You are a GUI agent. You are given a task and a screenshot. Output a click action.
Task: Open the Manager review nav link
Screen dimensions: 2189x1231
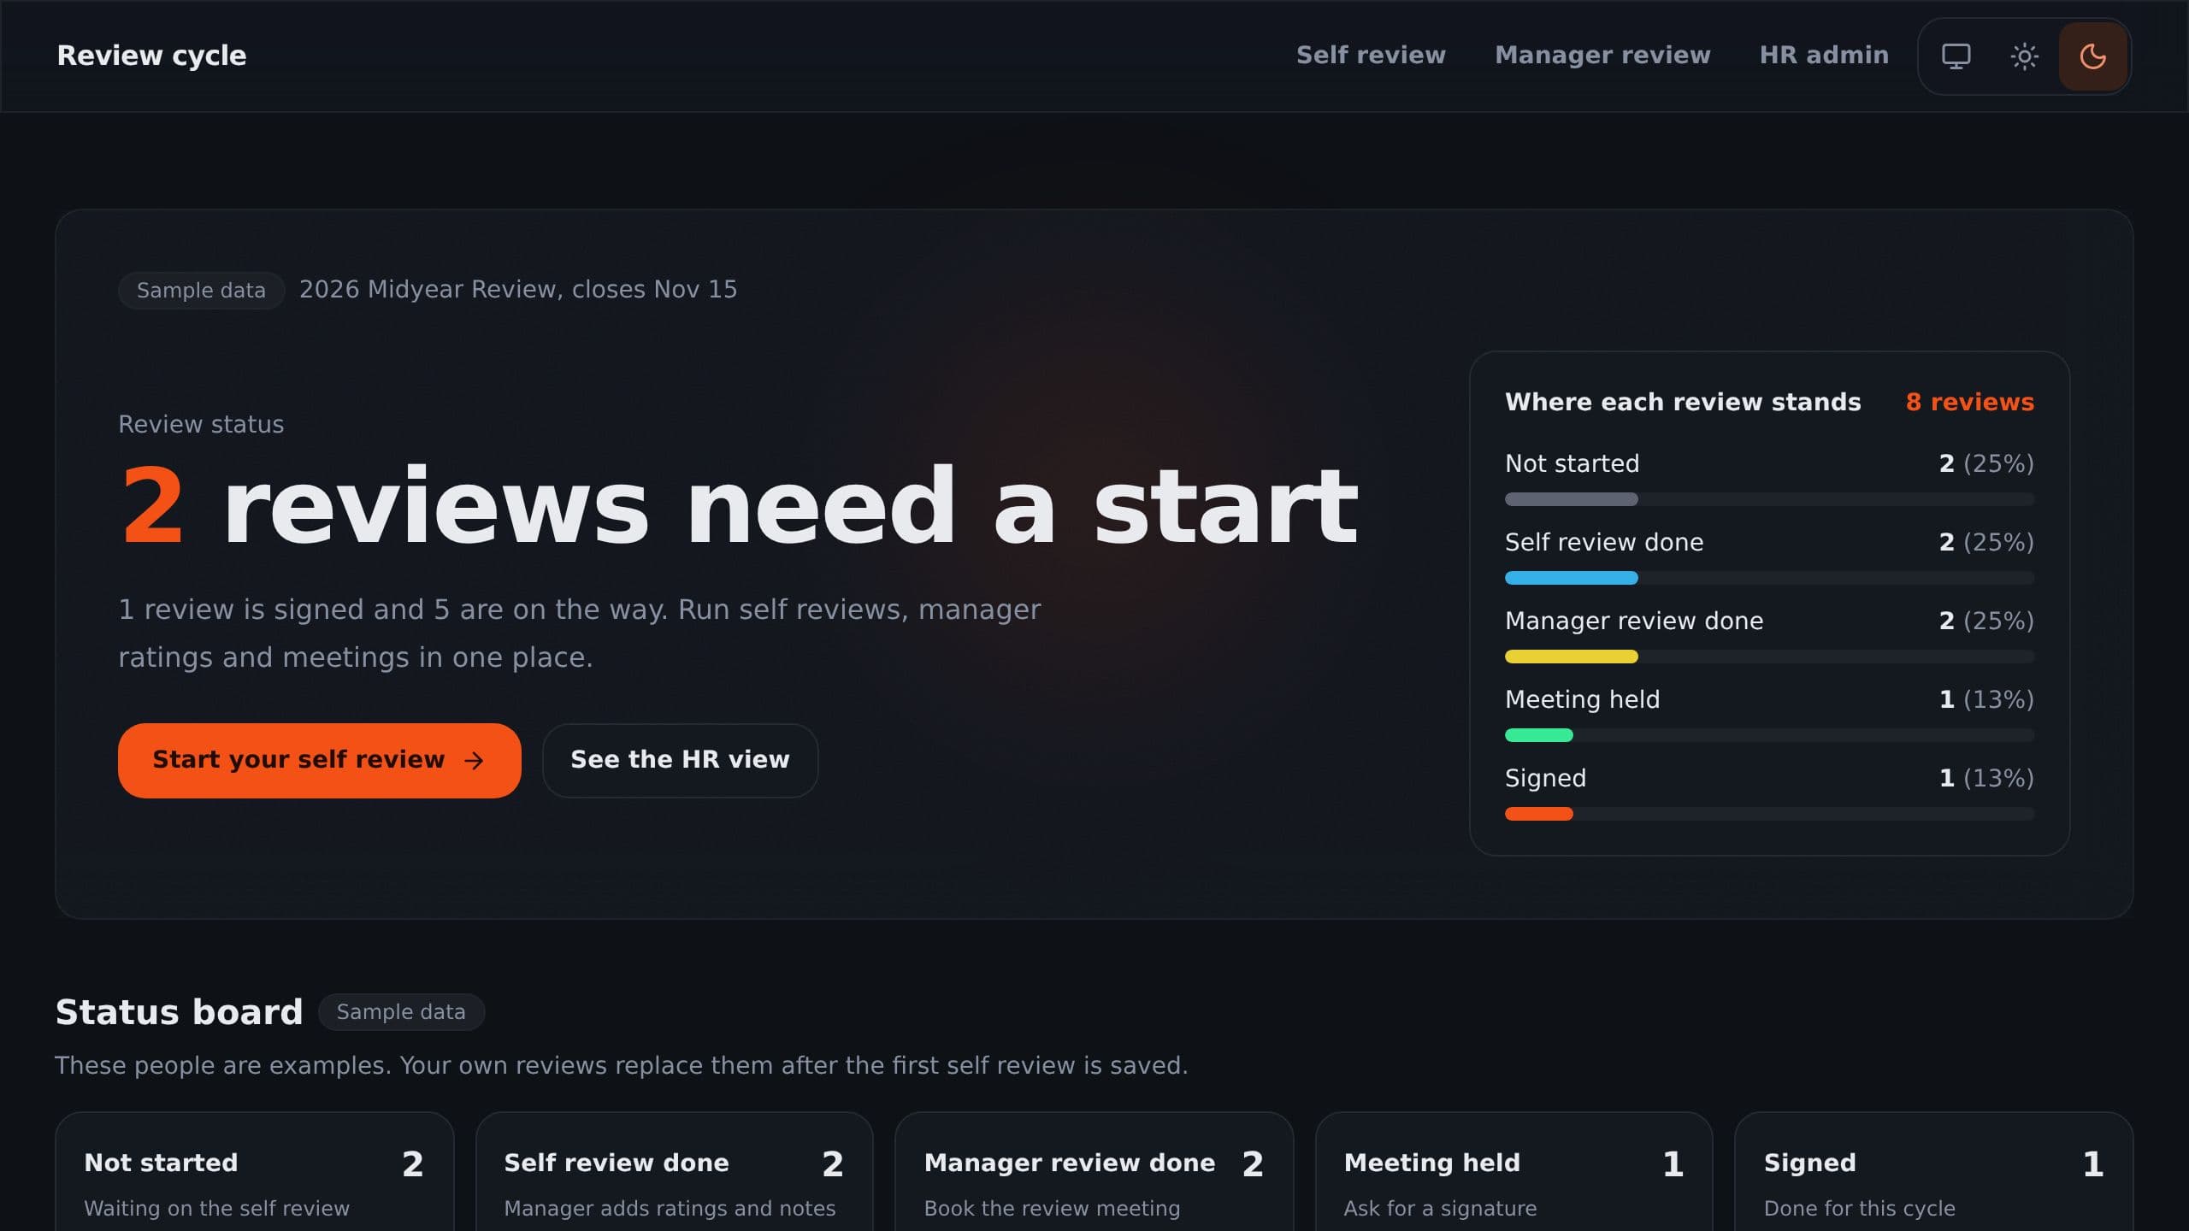(1602, 56)
